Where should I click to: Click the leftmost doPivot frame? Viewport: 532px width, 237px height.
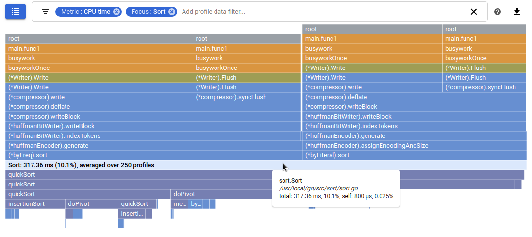coord(91,204)
